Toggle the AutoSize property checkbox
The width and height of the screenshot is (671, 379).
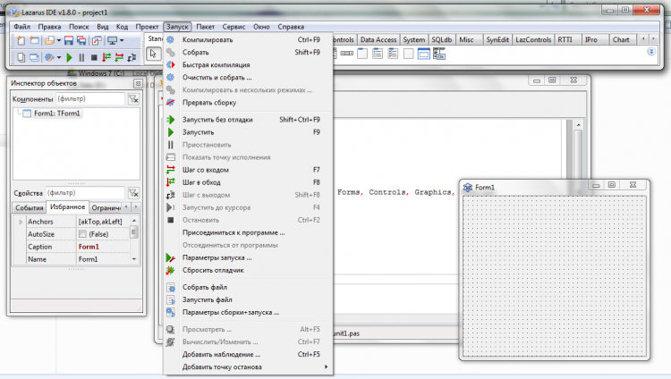coord(82,234)
